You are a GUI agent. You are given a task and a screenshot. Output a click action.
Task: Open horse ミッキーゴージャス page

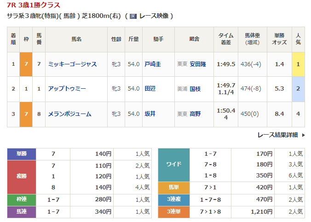72,64
